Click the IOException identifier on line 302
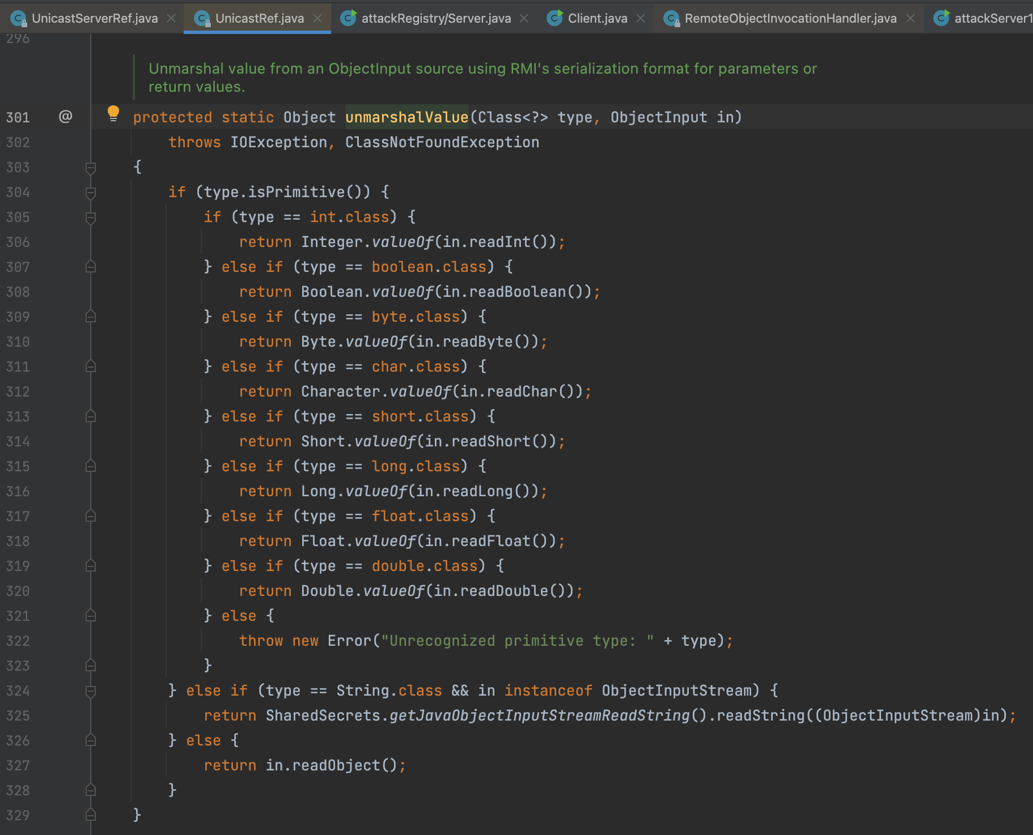The width and height of the screenshot is (1033, 835). pyautogui.click(x=278, y=142)
